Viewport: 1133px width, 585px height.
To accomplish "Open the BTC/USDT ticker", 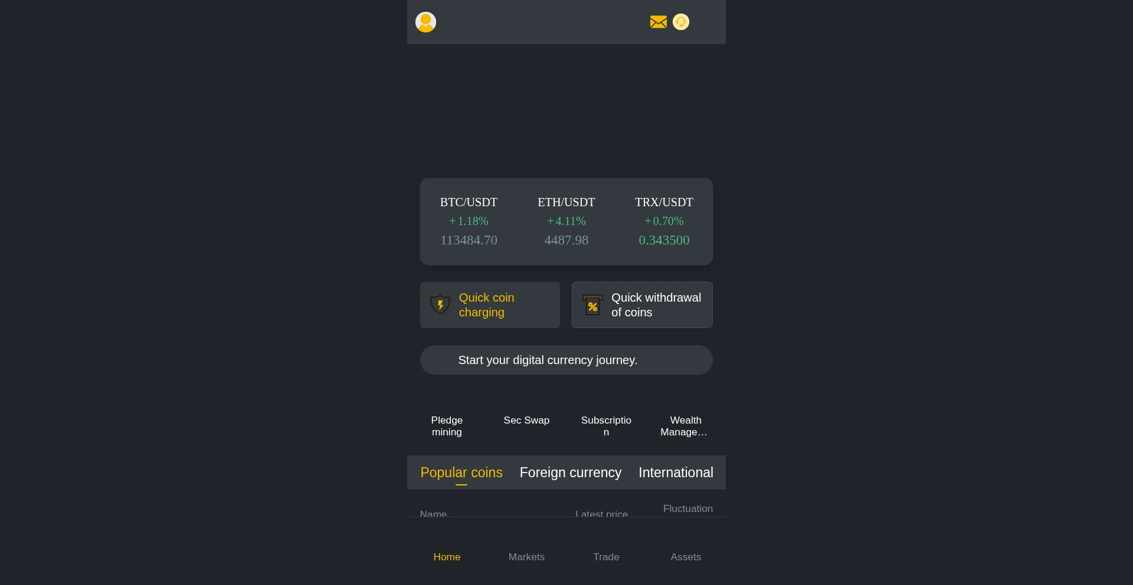I will (x=469, y=221).
